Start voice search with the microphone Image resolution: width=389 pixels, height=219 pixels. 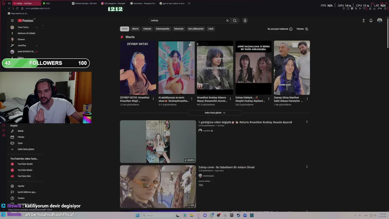coord(245,20)
